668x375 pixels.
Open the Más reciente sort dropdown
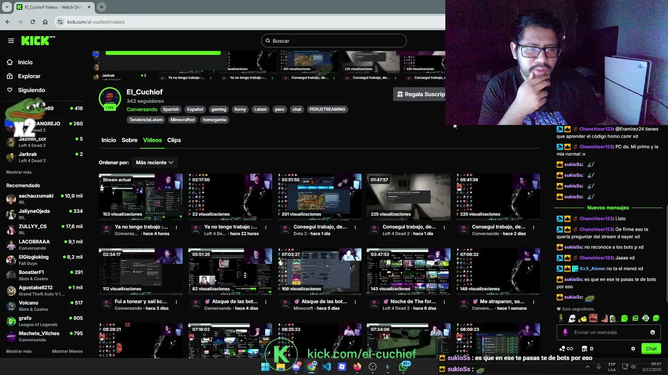pos(154,162)
